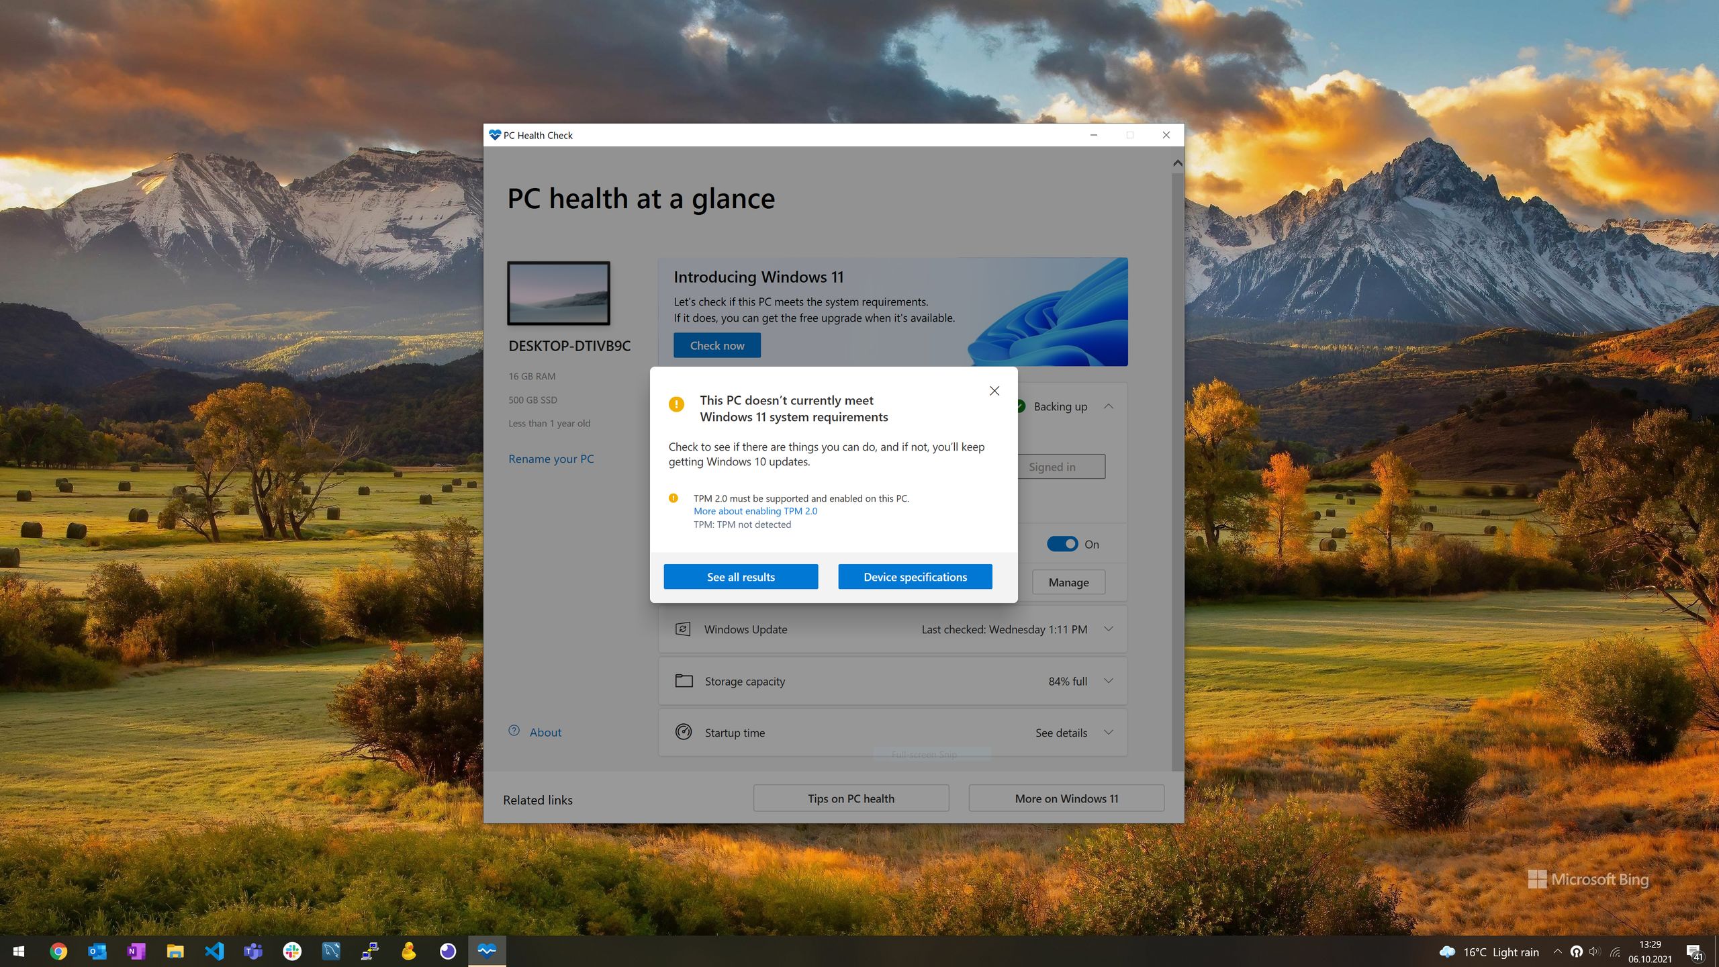
Task: Open Google Chrome from taskbar
Action: (58, 951)
